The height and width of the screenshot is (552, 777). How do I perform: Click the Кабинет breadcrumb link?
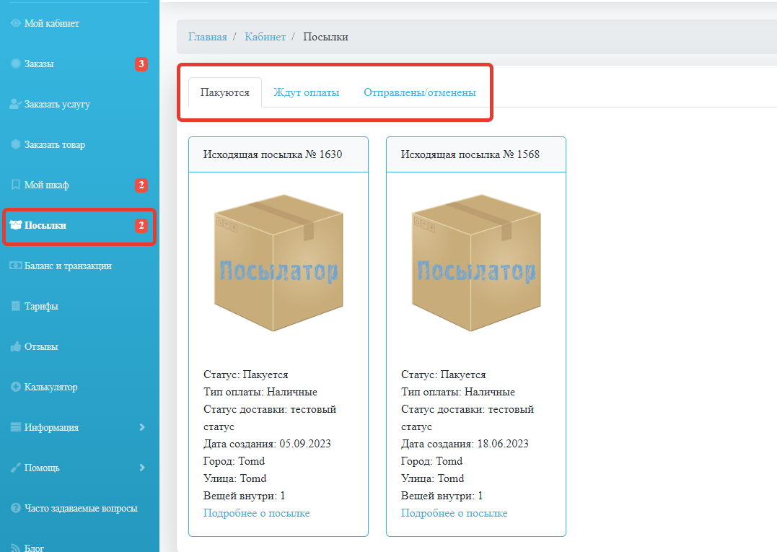pyautogui.click(x=265, y=36)
